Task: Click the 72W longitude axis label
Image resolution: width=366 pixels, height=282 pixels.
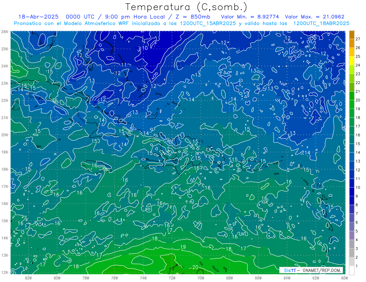Action: coord(172,278)
